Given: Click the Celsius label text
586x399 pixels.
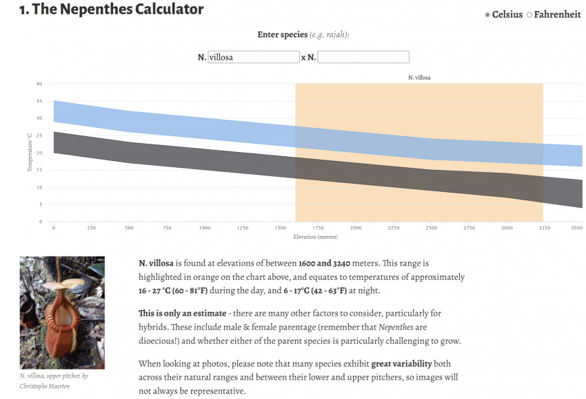Looking at the screenshot, I should 507,14.
